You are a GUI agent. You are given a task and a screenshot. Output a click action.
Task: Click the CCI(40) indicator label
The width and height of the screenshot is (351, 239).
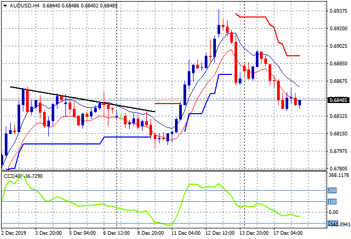pyautogui.click(x=13, y=176)
